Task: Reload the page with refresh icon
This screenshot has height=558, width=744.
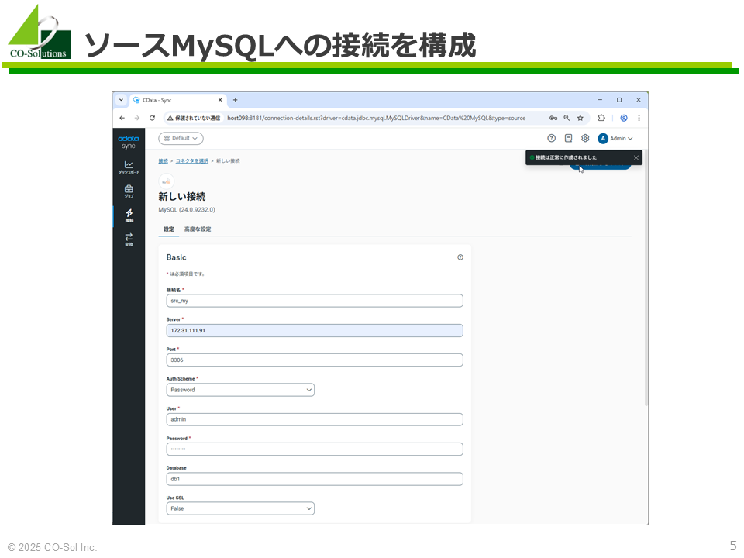Action: [x=153, y=118]
